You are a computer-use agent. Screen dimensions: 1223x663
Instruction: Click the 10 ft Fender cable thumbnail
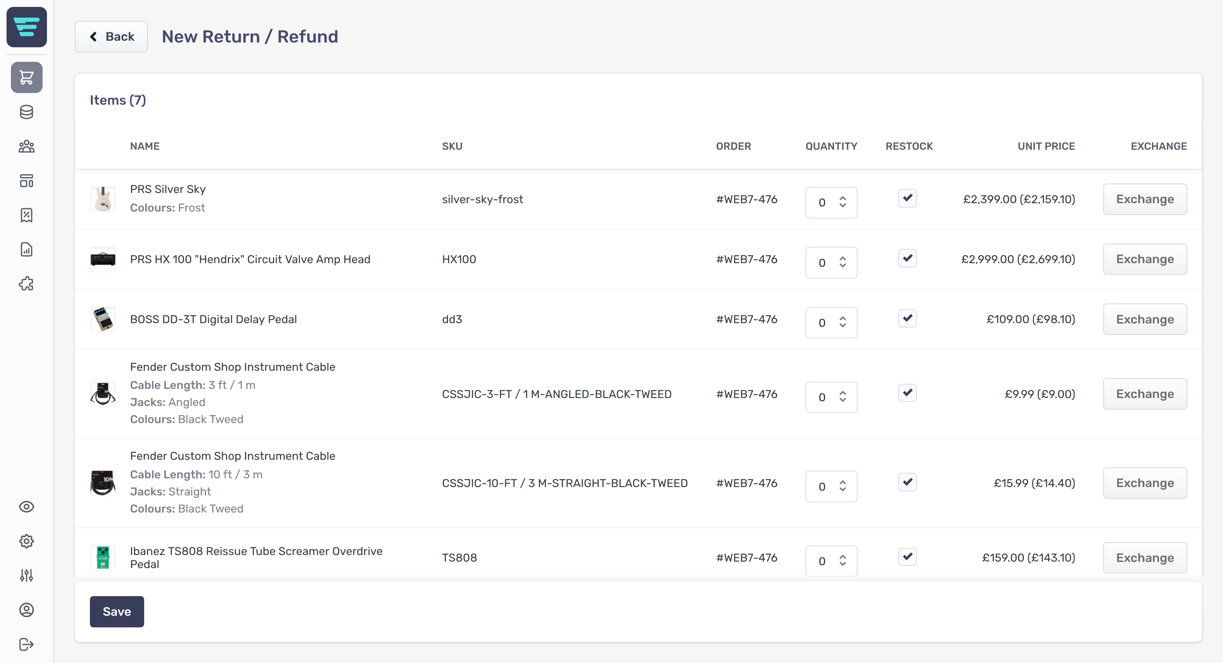point(103,483)
